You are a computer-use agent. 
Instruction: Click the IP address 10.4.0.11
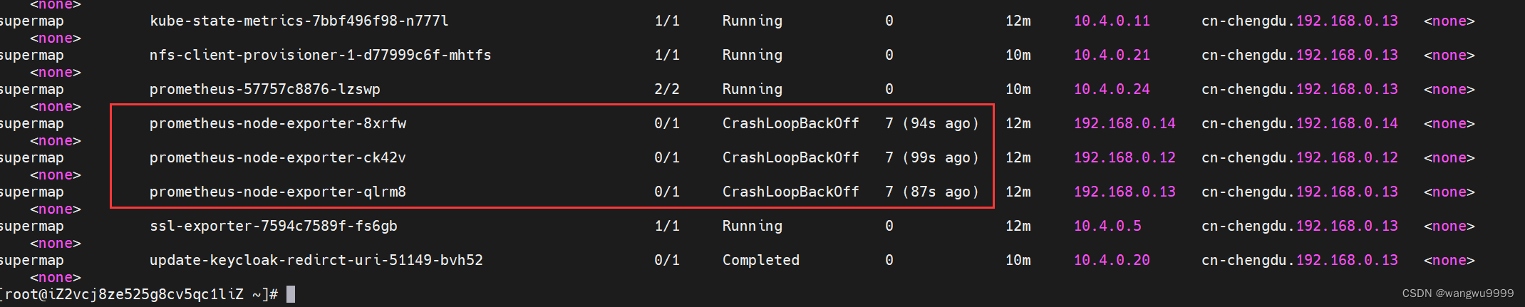1112,21
